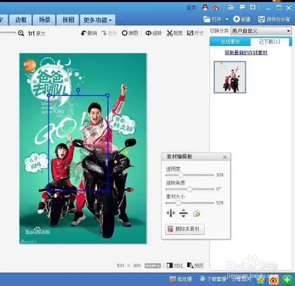Image resolution: width=295 pixels, height=286 pixels.
Task: Expand the arrow next to 打开
Action: (x=227, y=19)
